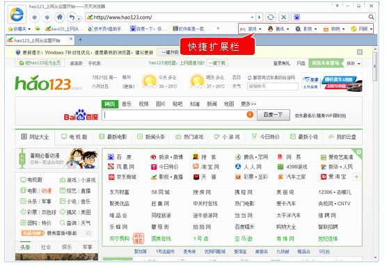Expand the 腾讯 quick-extension dropdown
This screenshot has height=265, width=387.
coord(287,29)
